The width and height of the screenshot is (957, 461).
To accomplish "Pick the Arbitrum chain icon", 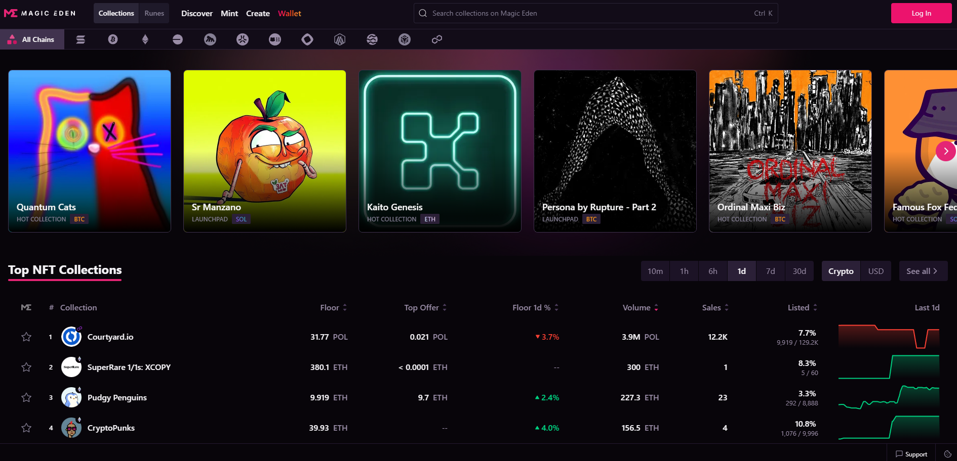I will coord(340,39).
